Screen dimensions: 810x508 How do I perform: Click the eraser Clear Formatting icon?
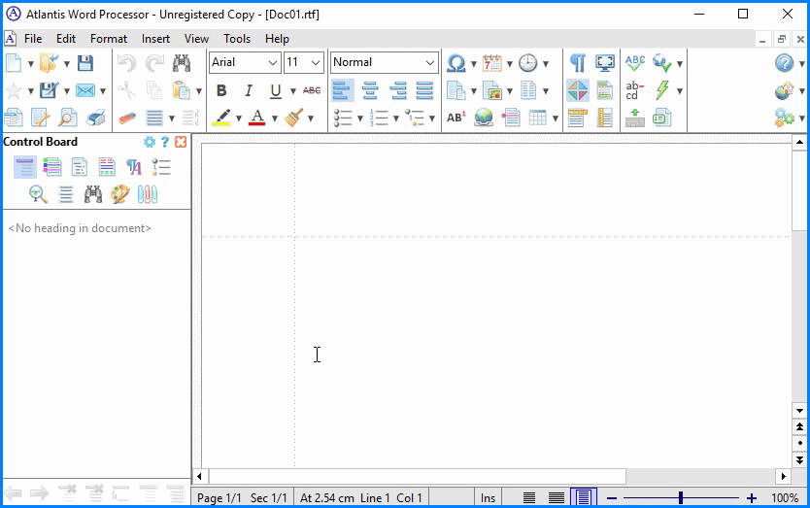(126, 118)
